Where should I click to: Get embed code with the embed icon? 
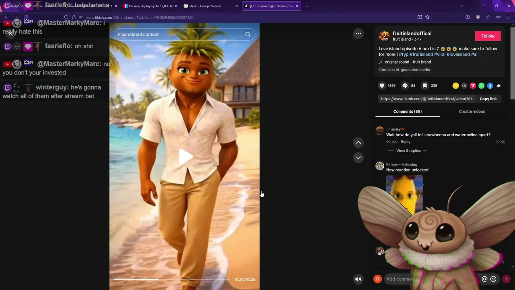(x=464, y=85)
